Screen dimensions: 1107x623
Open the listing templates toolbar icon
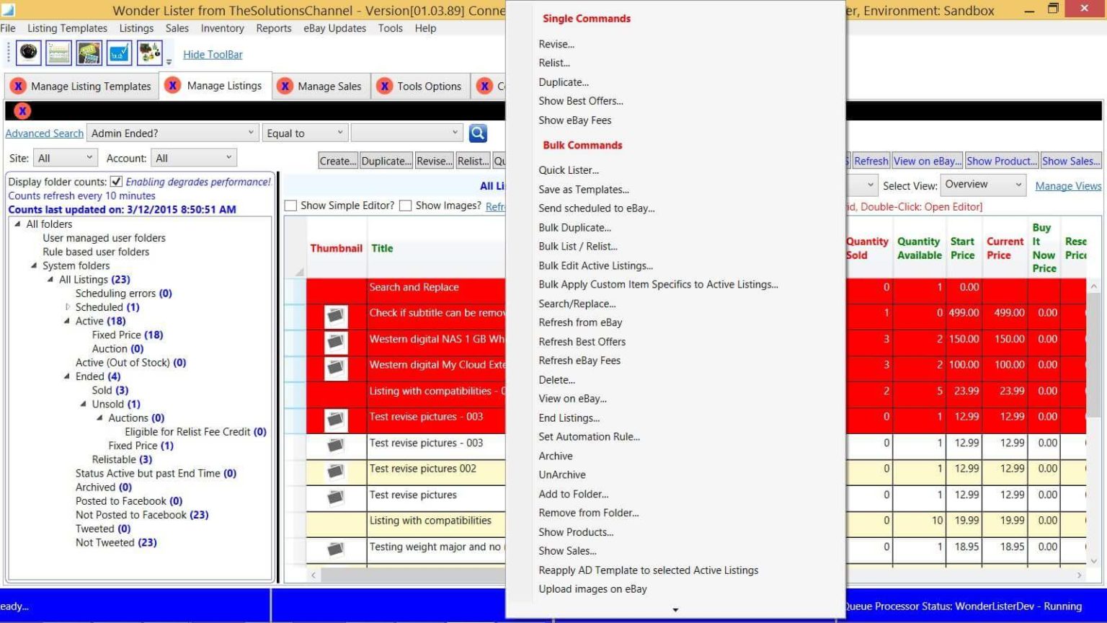click(x=58, y=52)
